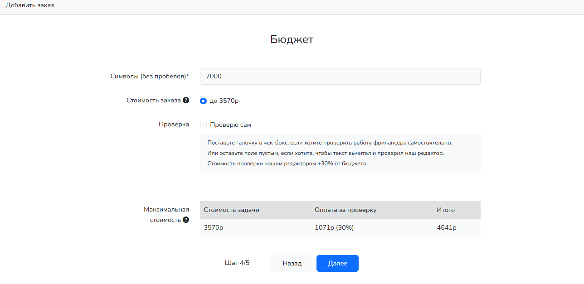Select the 4641р total cell
Image resolution: width=584 pixels, height=284 pixels.
(446, 228)
